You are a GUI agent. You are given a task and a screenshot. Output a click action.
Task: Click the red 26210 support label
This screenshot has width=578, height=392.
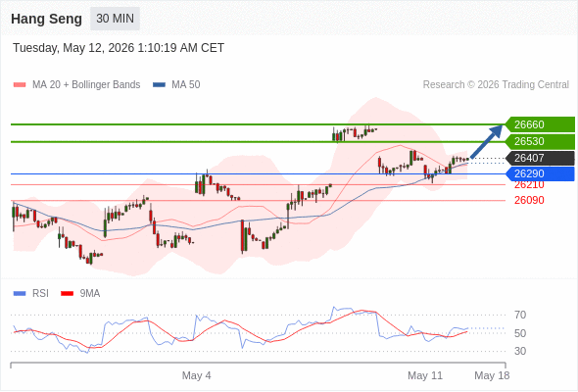tap(529, 185)
